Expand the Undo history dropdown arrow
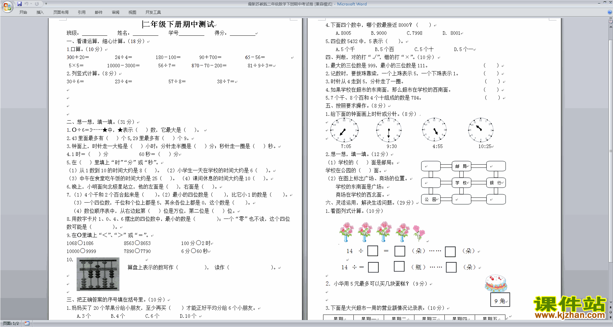The image size is (613, 327). 31,4
